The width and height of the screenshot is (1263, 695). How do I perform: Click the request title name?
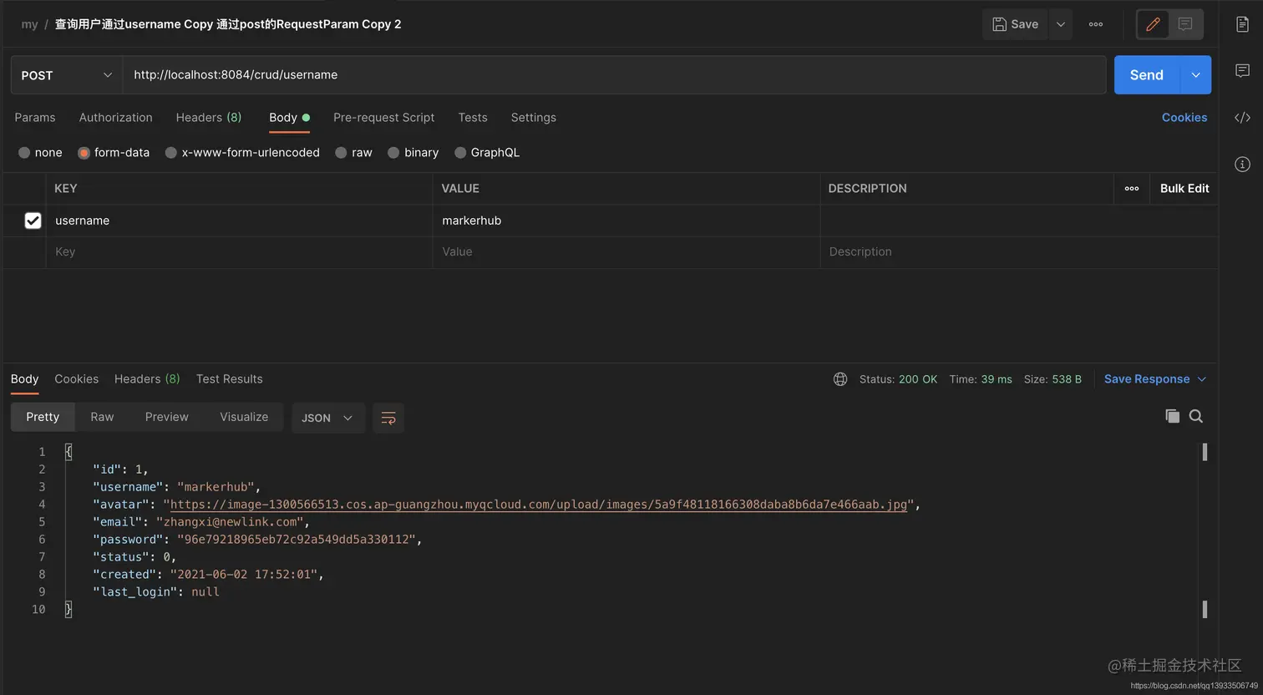click(x=228, y=24)
